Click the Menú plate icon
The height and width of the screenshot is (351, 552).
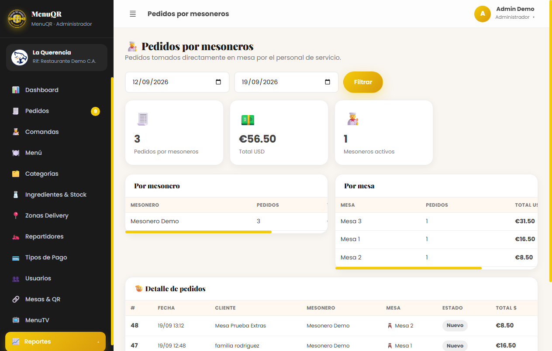pyautogui.click(x=16, y=153)
